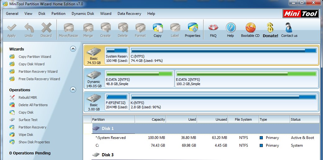Click Show Disk Properties operation
The width and height of the screenshot is (323, 160).
34,142
